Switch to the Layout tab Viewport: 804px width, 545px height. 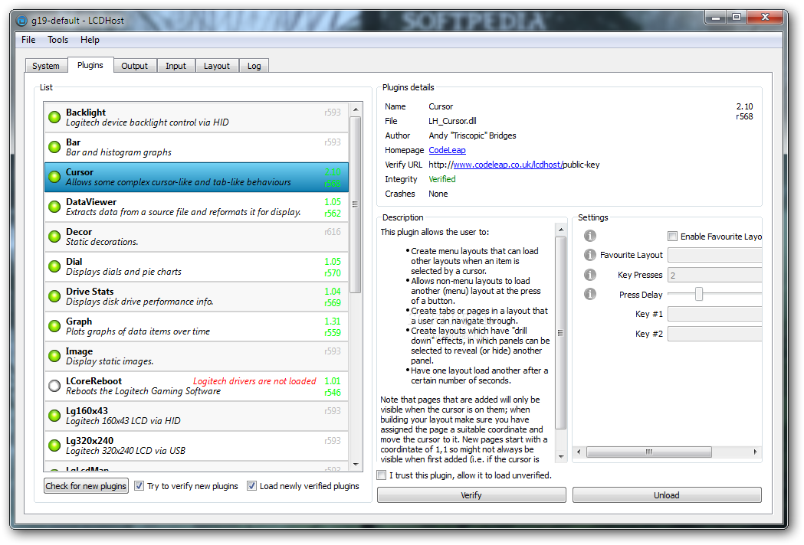[217, 66]
